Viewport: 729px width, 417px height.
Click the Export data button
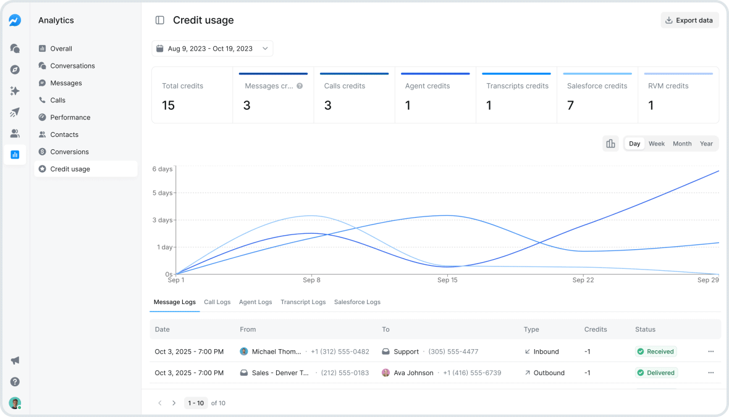coord(689,20)
